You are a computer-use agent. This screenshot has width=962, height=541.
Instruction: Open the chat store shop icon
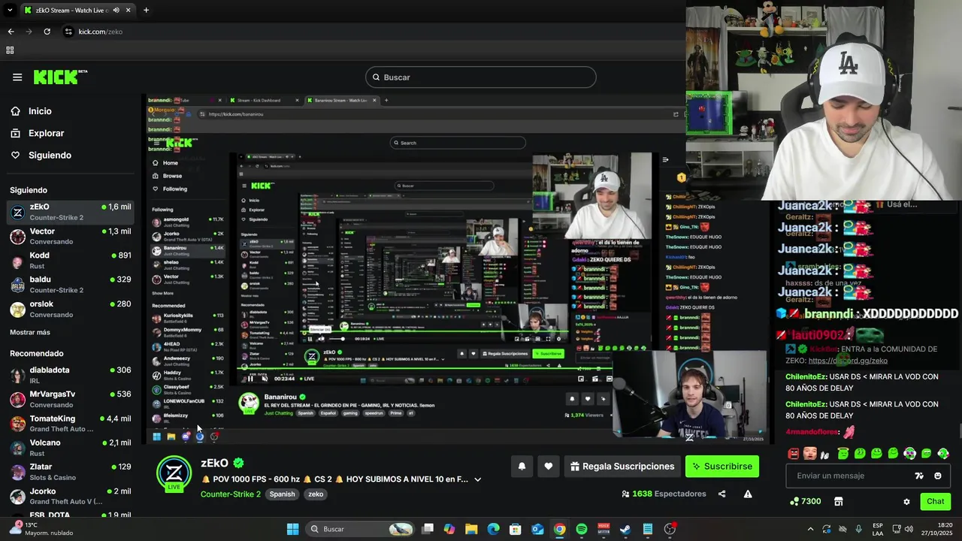(x=839, y=501)
